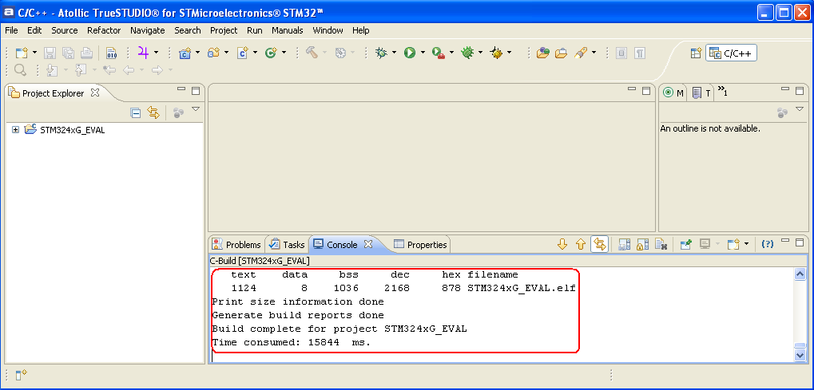Select the Outline M tab
The width and height of the screenshot is (814, 390).
point(674,93)
